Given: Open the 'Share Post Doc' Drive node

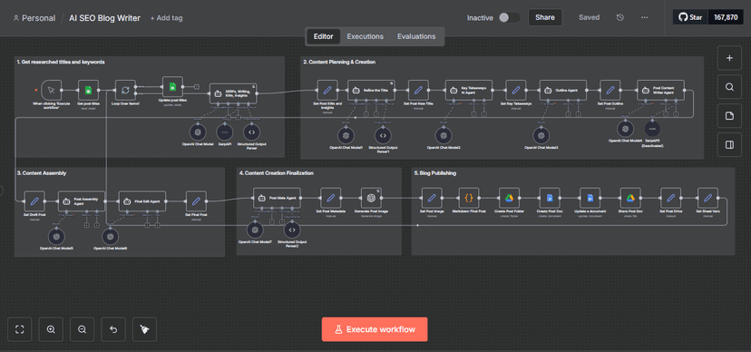Looking at the screenshot, I should [x=630, y=197].
